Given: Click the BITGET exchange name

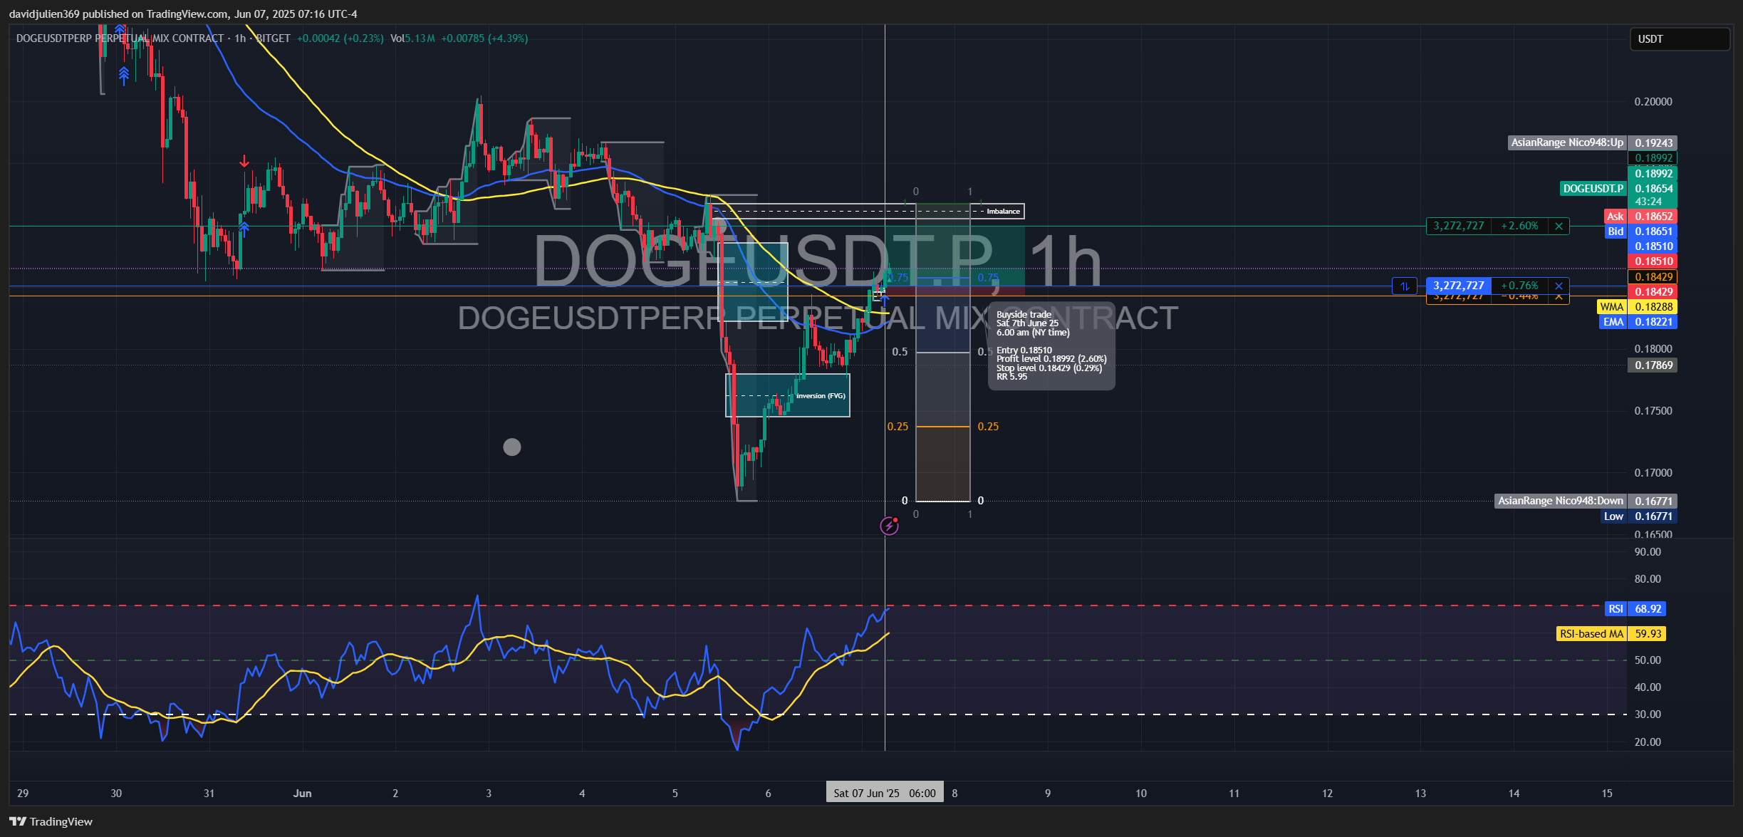Looking at the screenshot, I should pyautogui.click(x=273, y=38).
